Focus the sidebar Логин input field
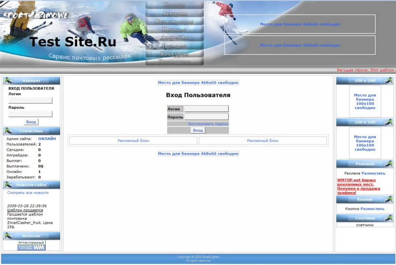The height and width of the screenshot is (265, 396). point(30,100)
